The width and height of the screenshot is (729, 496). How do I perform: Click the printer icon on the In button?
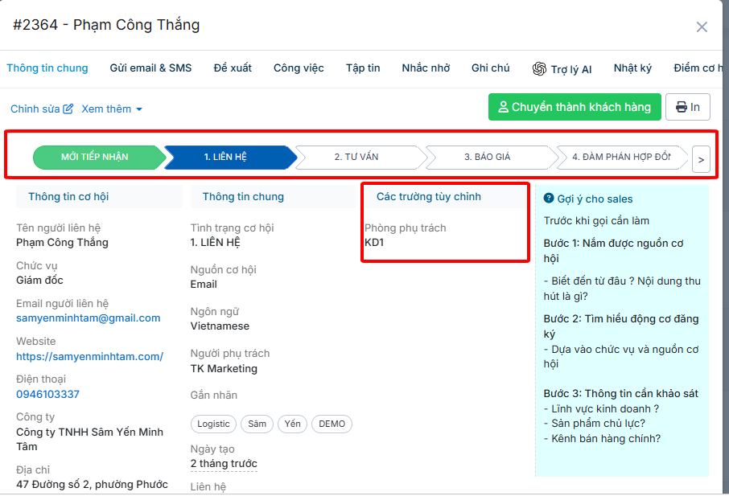click(x=681, y=107)
